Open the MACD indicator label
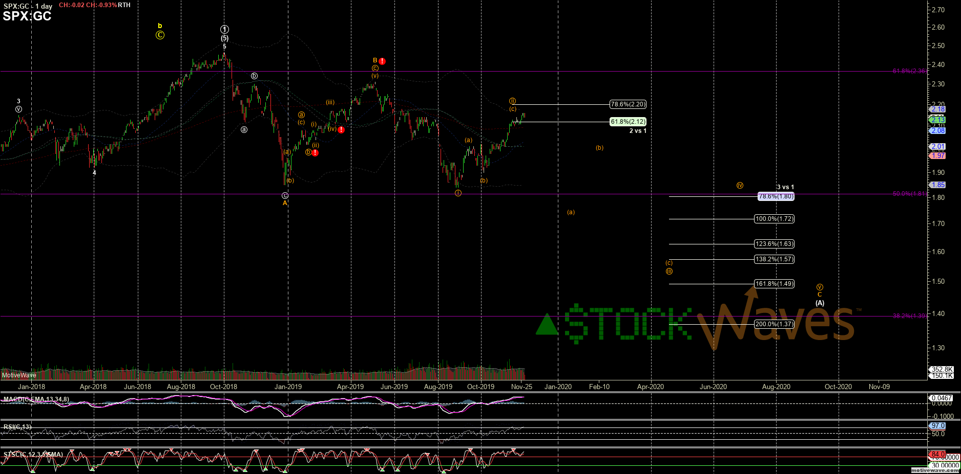Viewport: 961px width, 474px height. [x=36, y=399]
